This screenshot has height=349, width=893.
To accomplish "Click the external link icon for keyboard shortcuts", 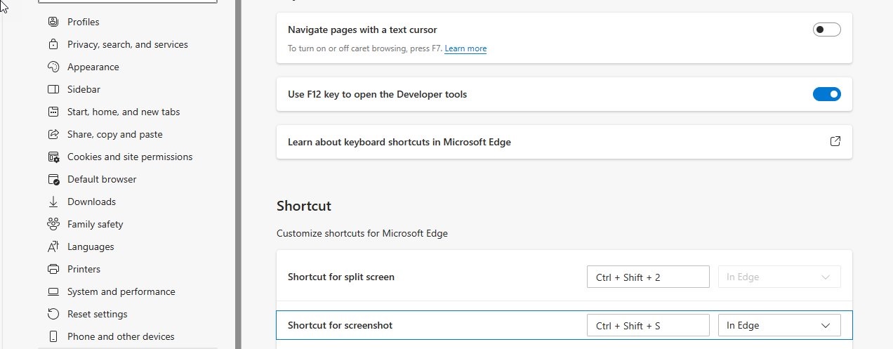I will point(835,141).
